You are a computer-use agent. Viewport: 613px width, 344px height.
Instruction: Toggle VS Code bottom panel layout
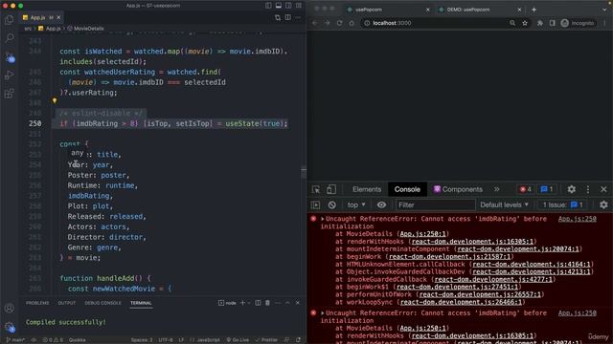(x=279, y=6)
